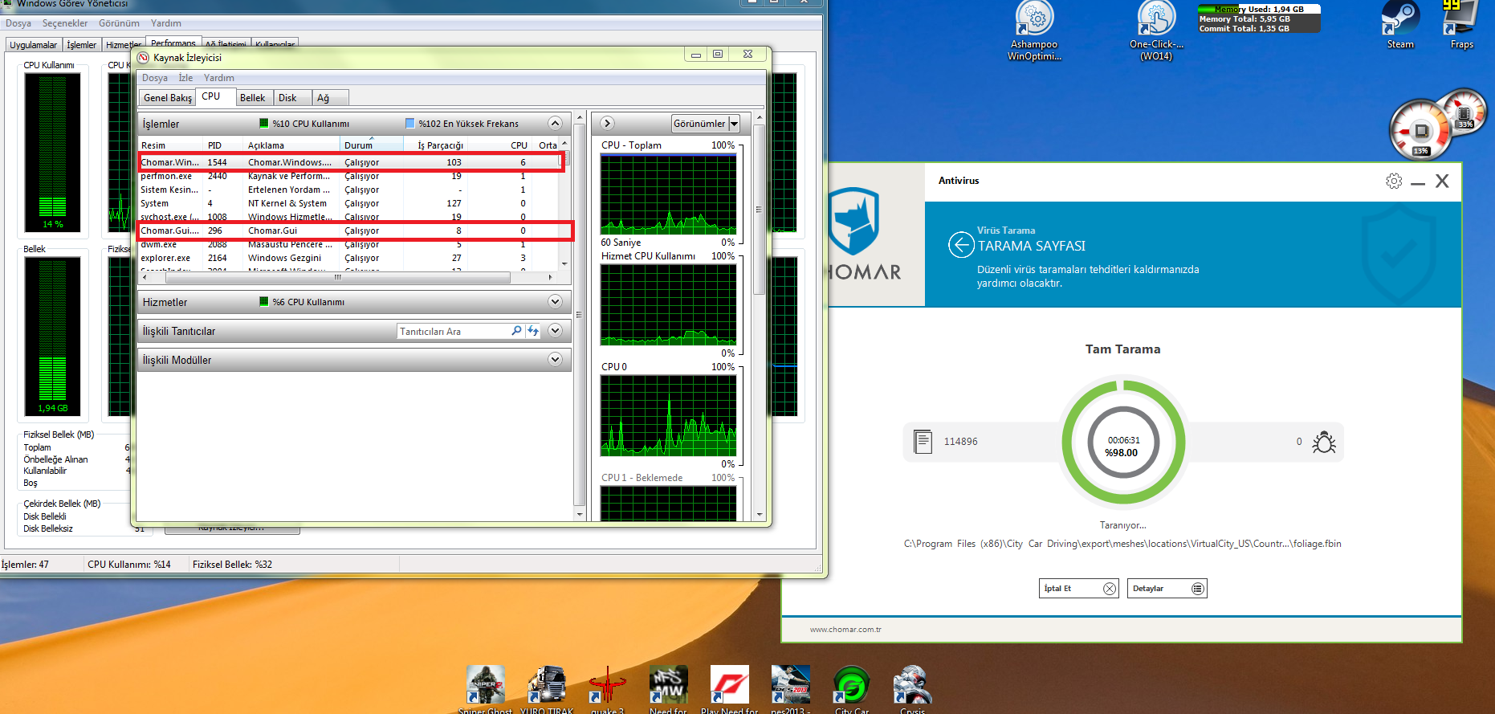Open scan Detaylar in Chomar
This screenshot has height=714, width=1495.
click(x=1167, y=589)
